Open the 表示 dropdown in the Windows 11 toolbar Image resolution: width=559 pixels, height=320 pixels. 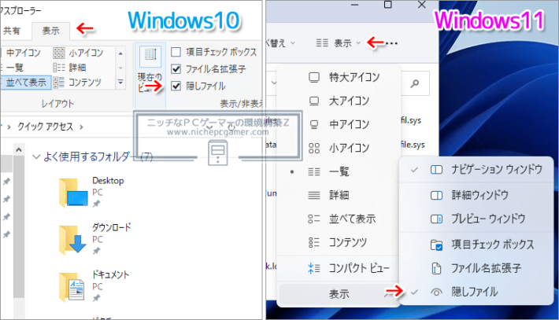(338, 42)
